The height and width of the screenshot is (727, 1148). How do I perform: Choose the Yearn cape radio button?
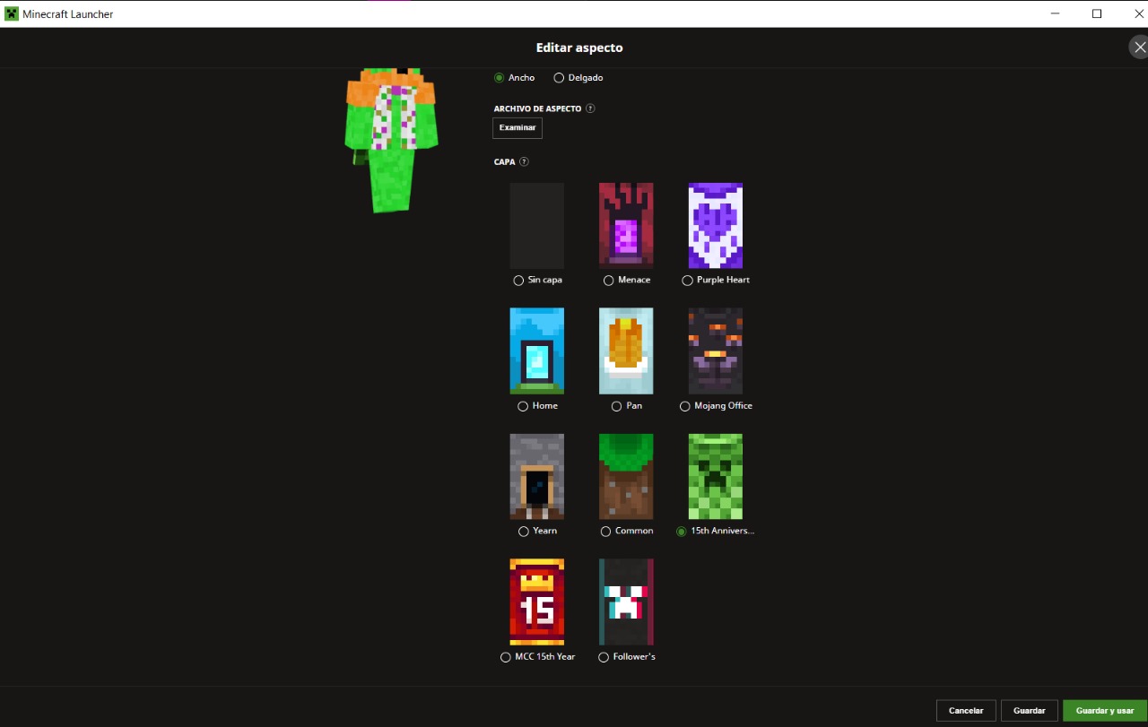pos(524,532)
